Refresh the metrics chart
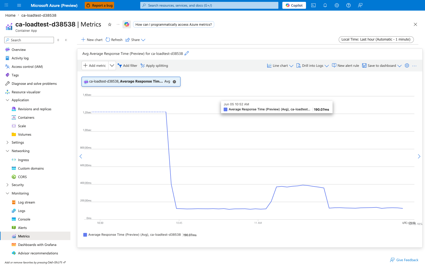Image resolution: width=425 pixels, height=265 pixels. [x=114, y=40]
